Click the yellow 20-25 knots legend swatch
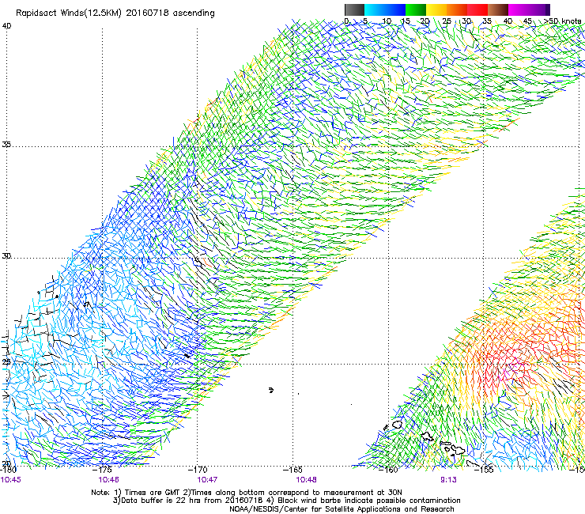Viewport: 585px width, 514px height. [436, 9]
